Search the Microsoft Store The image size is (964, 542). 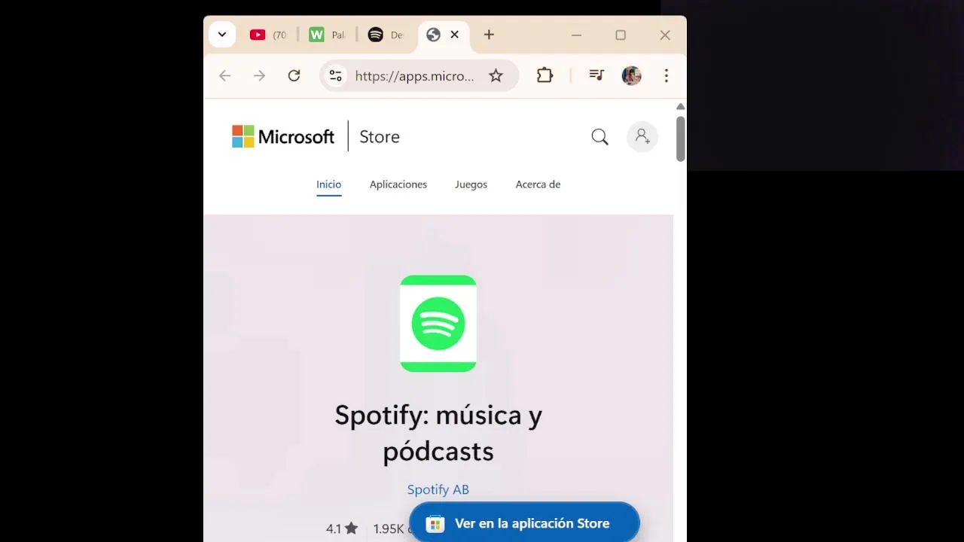[x=599, y=137]
